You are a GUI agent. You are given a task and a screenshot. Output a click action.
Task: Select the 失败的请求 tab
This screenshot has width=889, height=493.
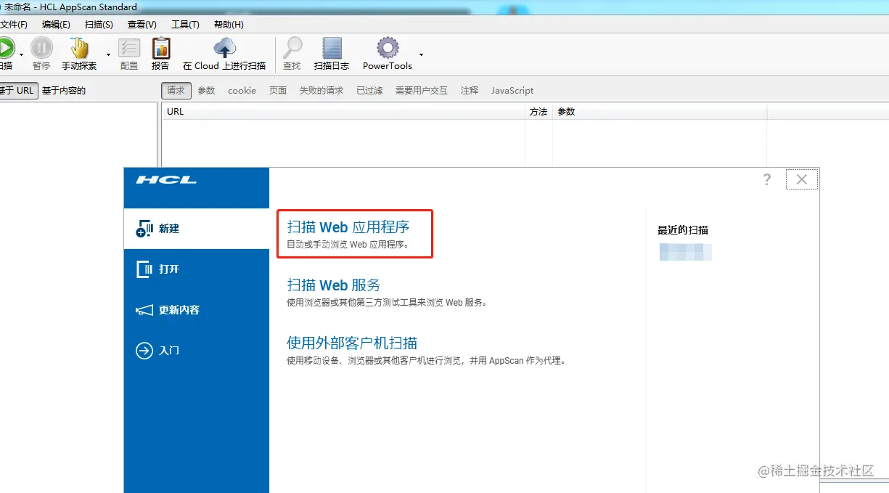[x=321, y=91]
